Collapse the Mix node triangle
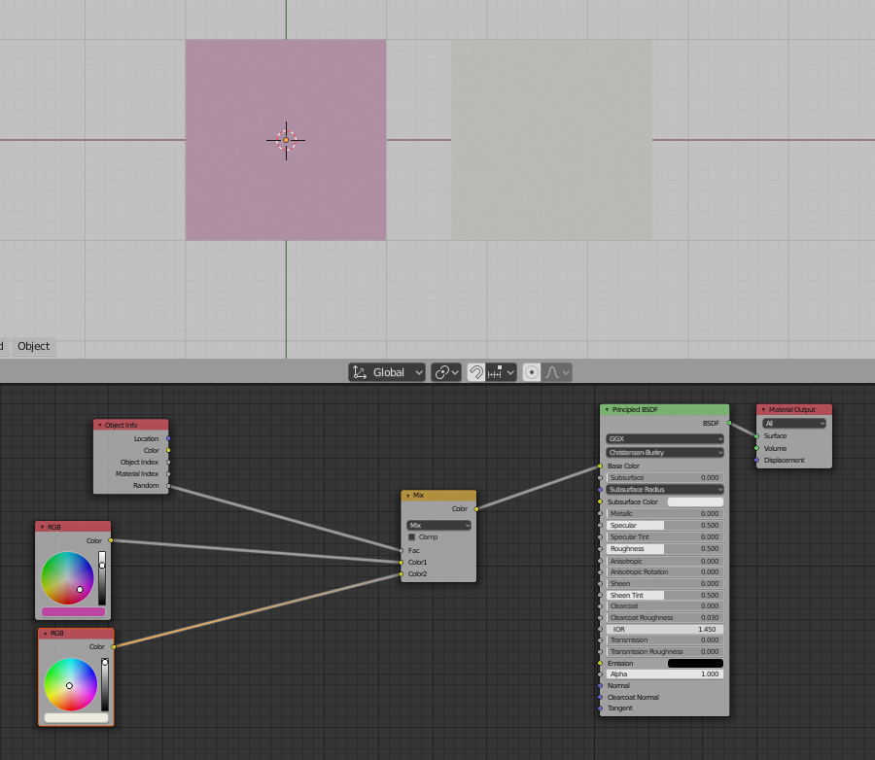The height and width of the screenshot is (760, 875). (x=407, y=496)
